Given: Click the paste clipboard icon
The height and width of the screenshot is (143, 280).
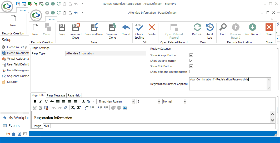Looking at the screenshot, I should (46, 108).
